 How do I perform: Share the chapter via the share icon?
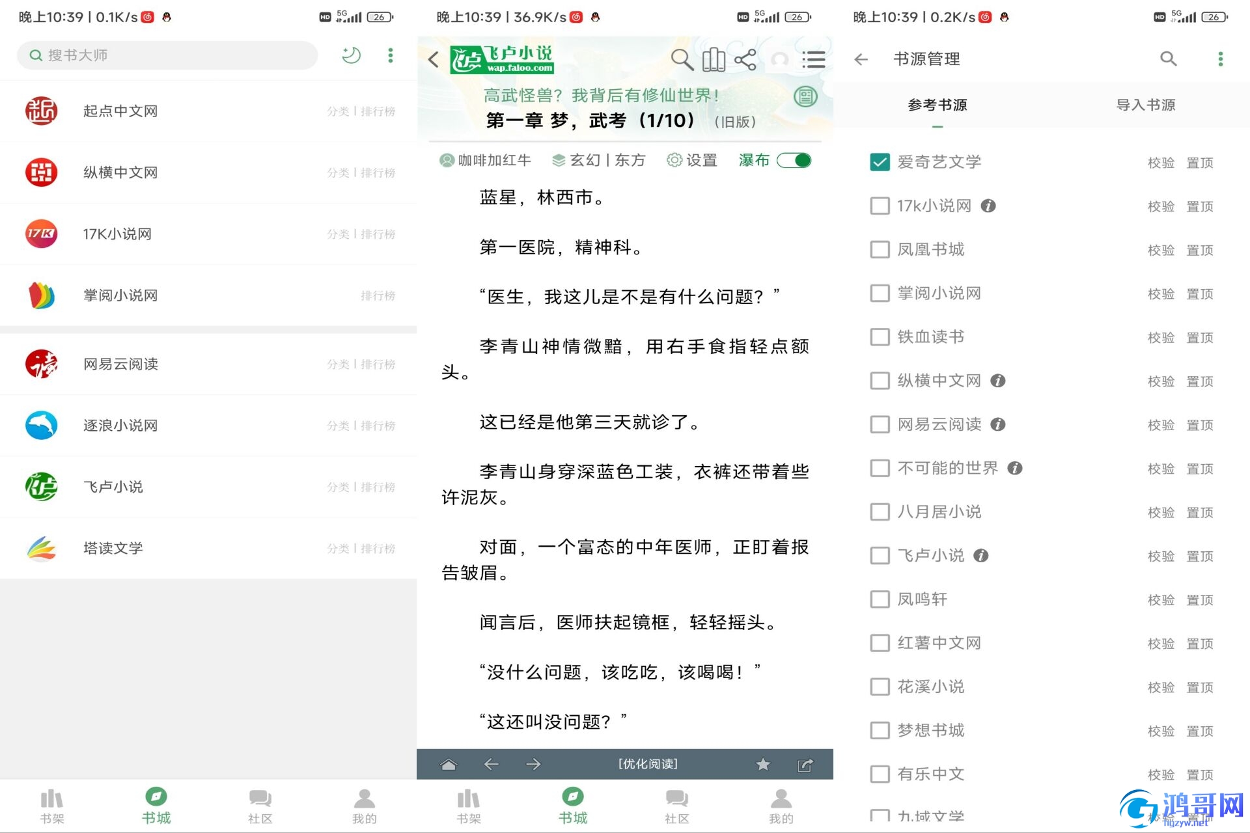(745, 59)
